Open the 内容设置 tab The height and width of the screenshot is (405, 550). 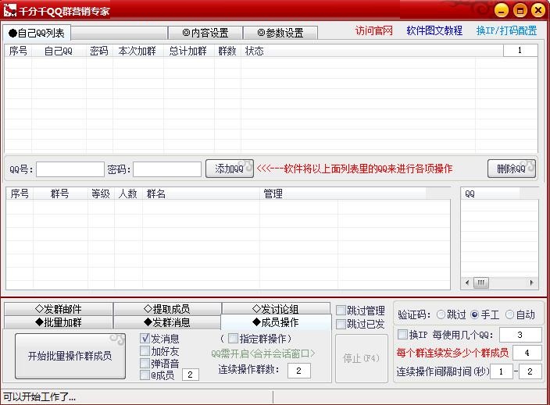(205, 33)
